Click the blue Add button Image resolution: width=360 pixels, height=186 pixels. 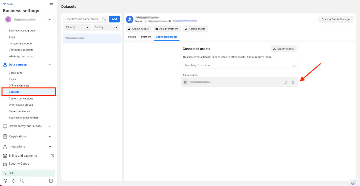coord(114,19)
